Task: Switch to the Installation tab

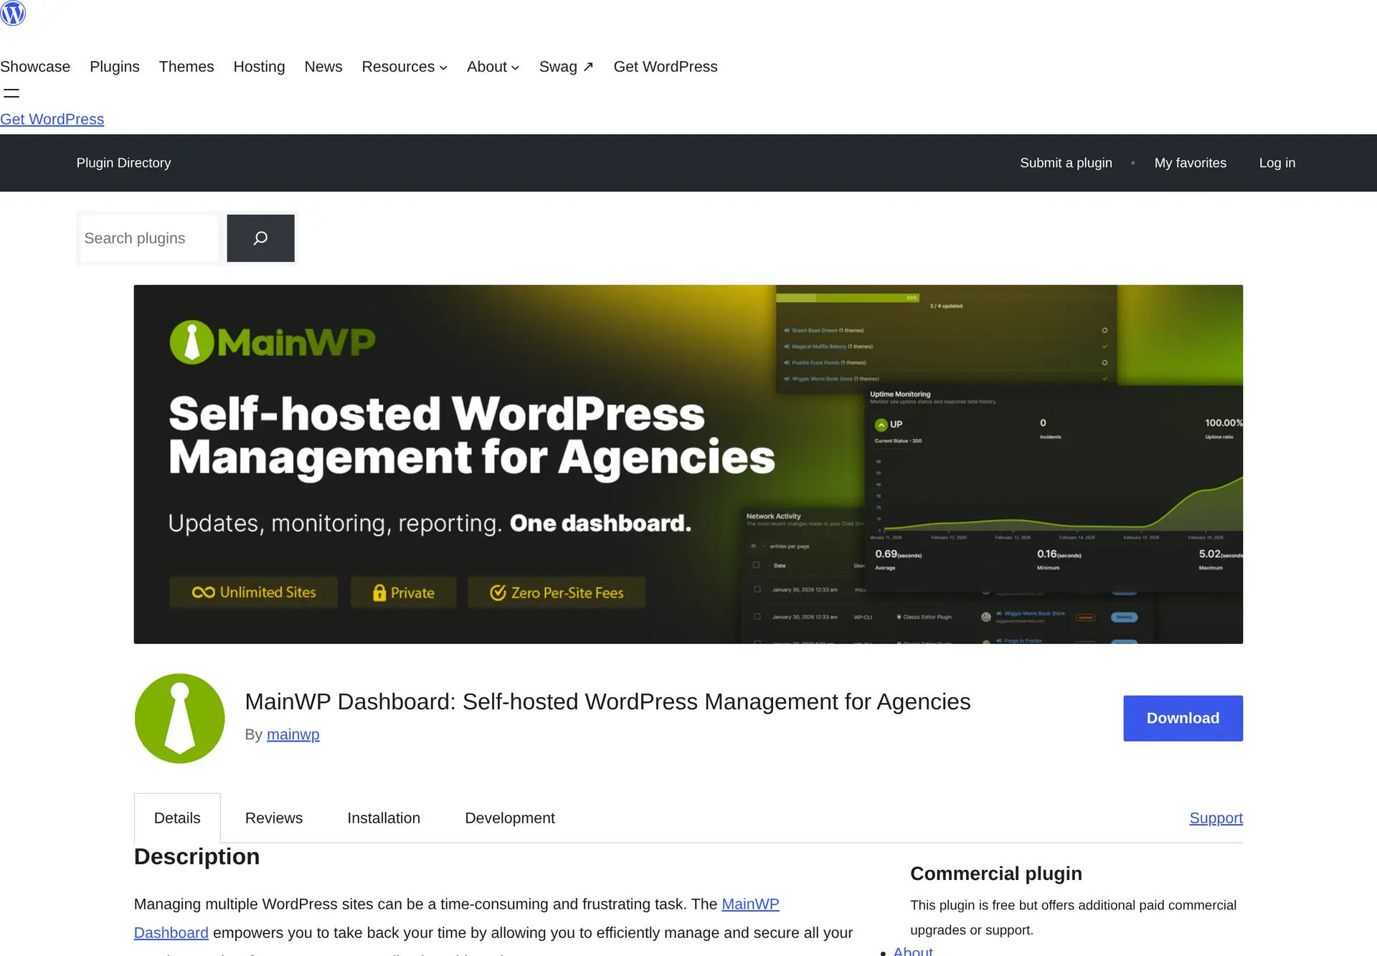Action: pos(384,818)
